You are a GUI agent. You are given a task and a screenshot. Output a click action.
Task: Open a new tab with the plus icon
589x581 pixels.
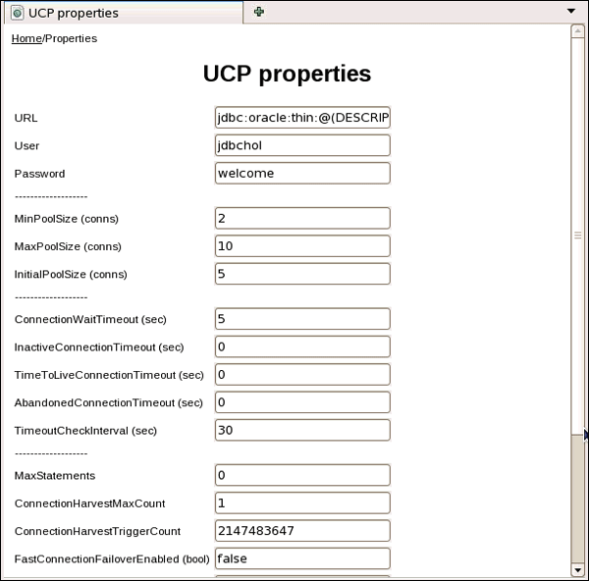(259, 12)
